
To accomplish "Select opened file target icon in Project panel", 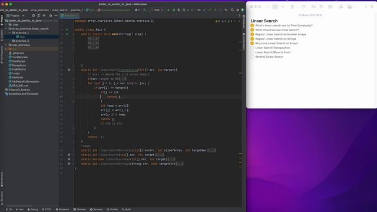I will click(33, 16).
